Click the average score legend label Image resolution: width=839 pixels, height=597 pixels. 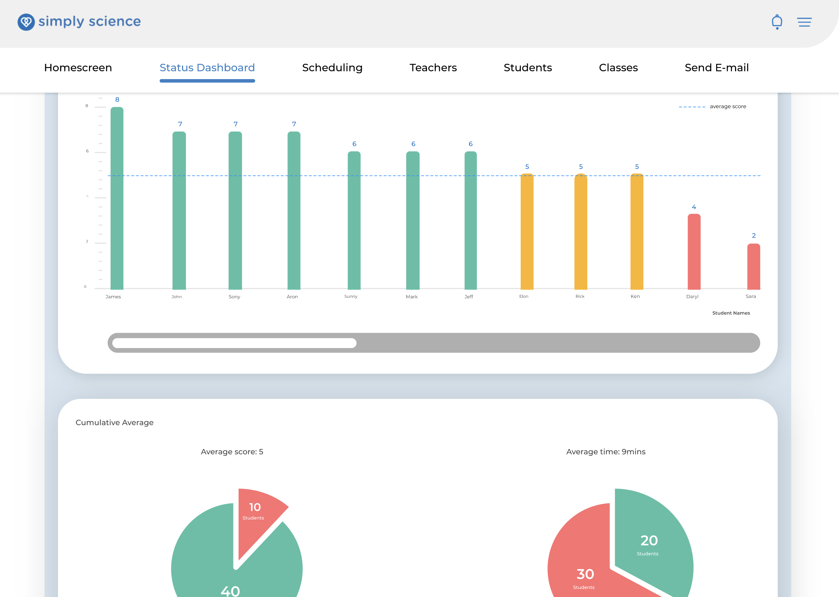tap(727, 106)
